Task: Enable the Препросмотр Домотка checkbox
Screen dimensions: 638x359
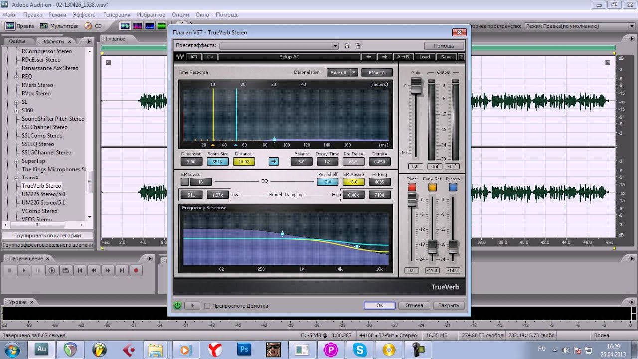Action: (207, 306)
